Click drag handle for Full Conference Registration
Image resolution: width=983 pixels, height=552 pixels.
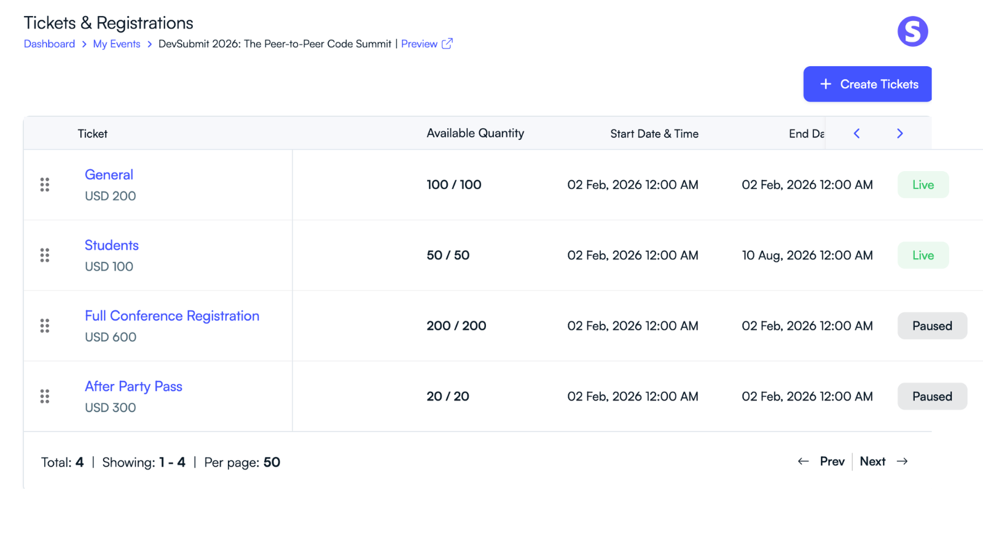pos(45,326)
